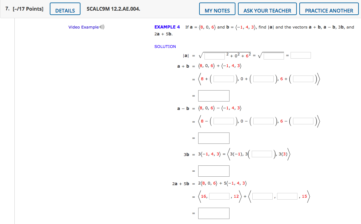Click the a − b final answer box
Screen dimensions: 361x224
213,138
